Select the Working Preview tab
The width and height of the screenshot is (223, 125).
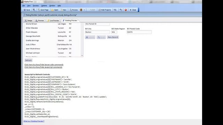70,20
